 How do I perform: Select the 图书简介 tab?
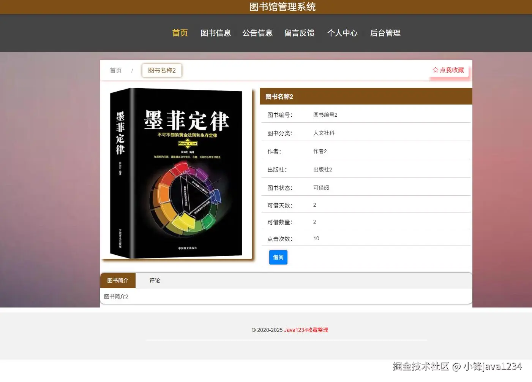click(x=118, y=281)
